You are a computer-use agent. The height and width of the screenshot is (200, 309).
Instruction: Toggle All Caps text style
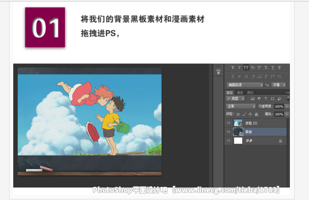[x=246, y=68]
